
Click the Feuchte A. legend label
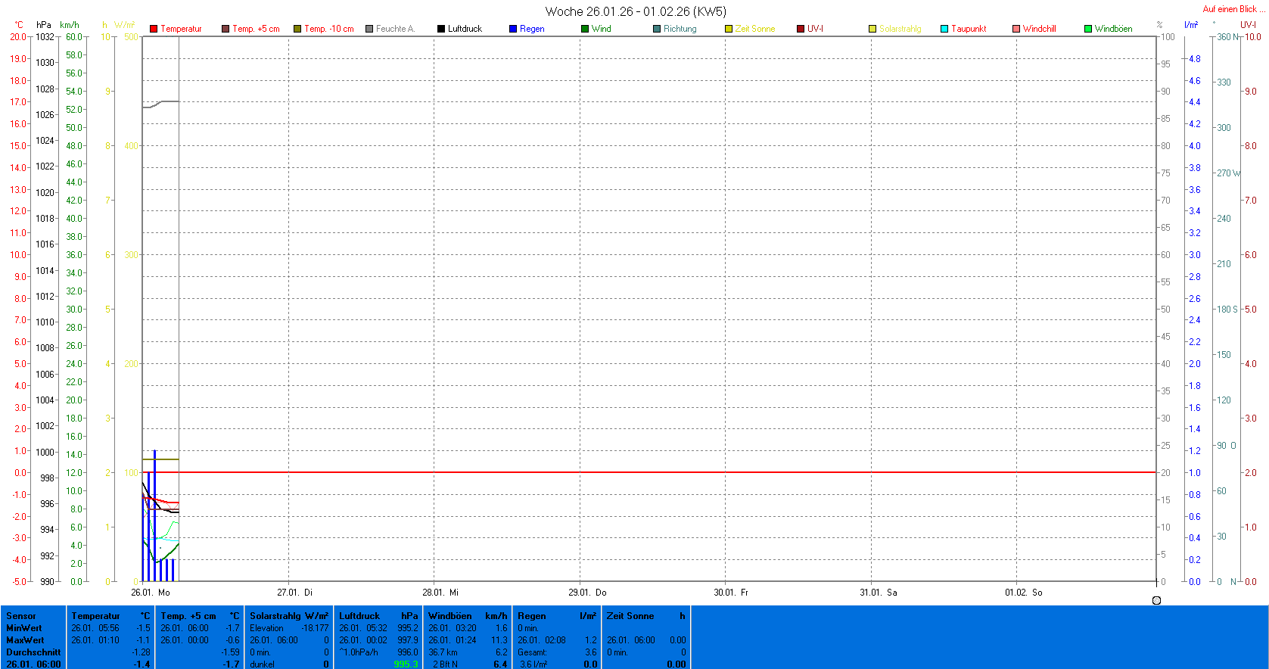tap(395, 29)
